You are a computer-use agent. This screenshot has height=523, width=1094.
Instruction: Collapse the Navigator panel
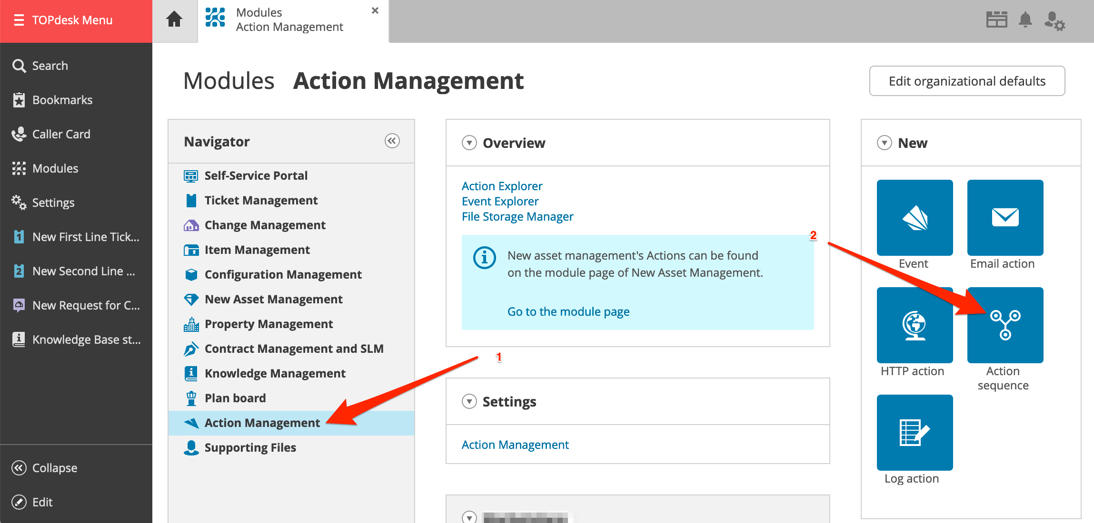coord(392,141)
